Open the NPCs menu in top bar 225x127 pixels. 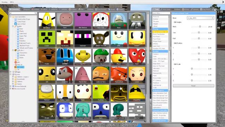pos(12,2)
